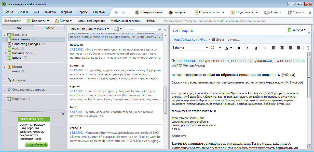Viewport: 314px width, 152px height.
Task: Click the Синхронизация sync button
Action: 149,12
